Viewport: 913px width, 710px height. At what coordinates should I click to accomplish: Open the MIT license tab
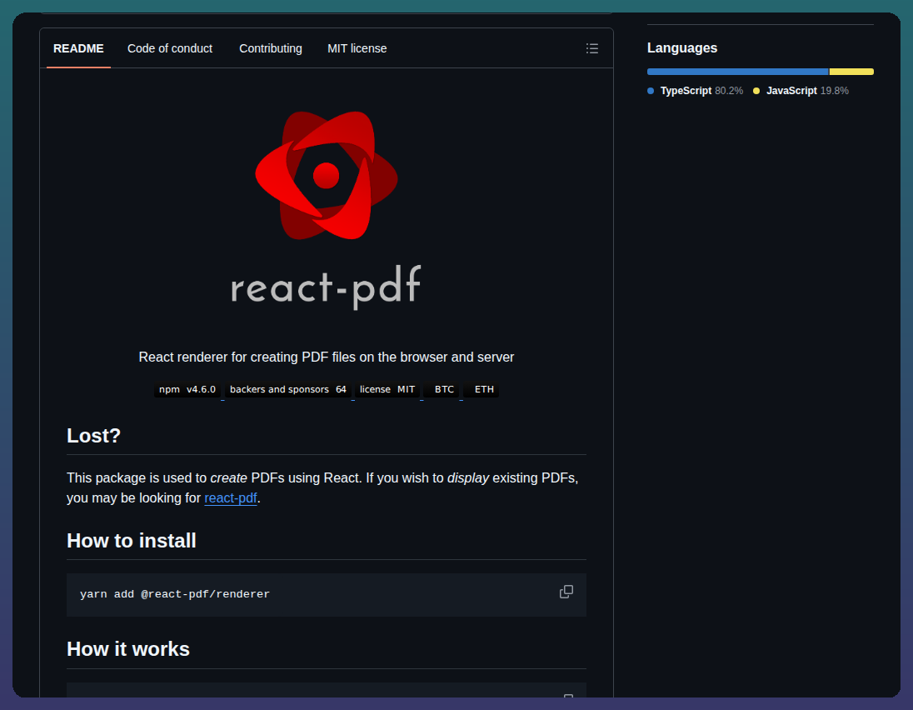[357, 48]
